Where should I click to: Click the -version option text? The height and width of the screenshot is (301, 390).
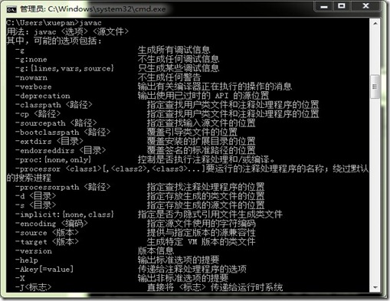tap(34, 251)
